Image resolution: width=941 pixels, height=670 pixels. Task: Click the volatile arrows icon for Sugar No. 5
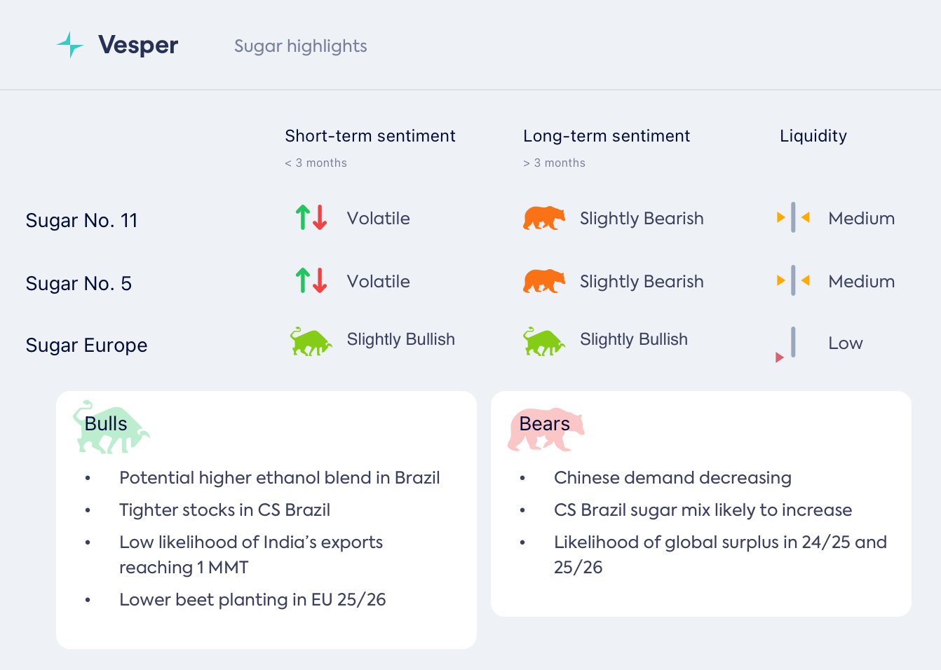click(x=311, y=281)
